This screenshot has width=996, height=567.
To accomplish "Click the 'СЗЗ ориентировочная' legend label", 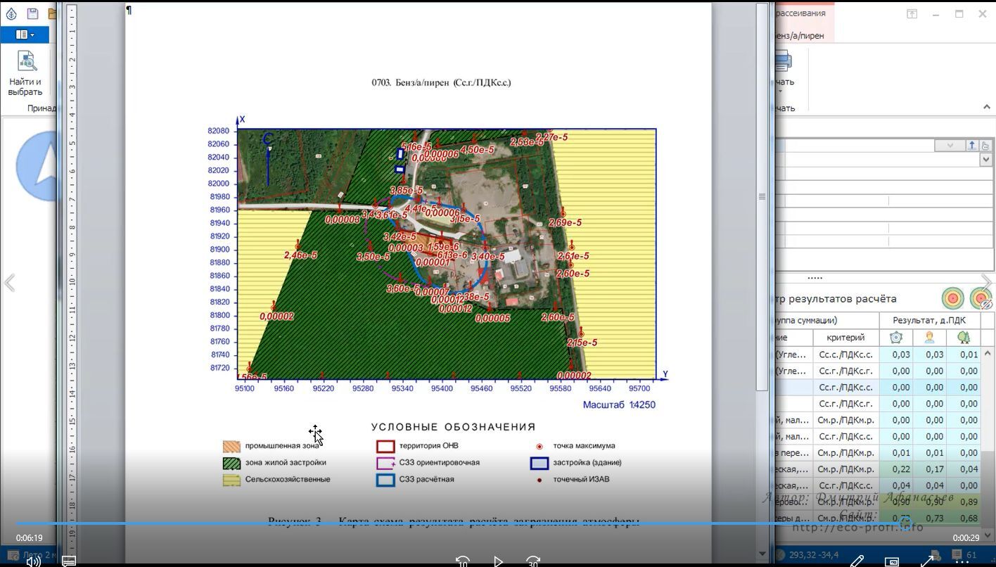I will click(440, 463).
